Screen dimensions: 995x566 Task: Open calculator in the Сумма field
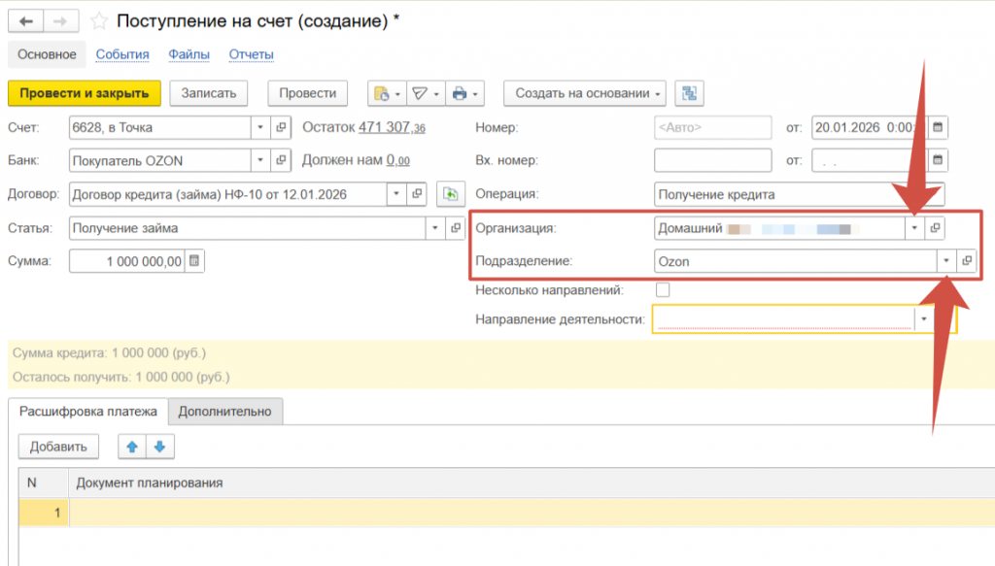194,260
